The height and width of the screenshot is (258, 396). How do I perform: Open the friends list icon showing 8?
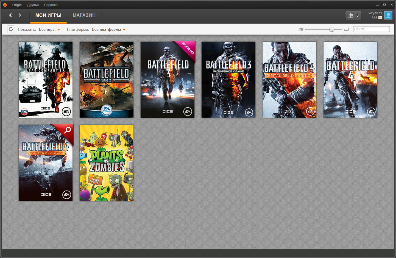pos(353,15)
